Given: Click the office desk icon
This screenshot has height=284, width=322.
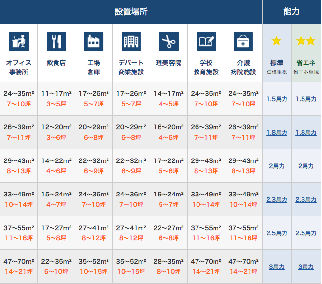Looking at the screenshot, I should coord(19,41).
